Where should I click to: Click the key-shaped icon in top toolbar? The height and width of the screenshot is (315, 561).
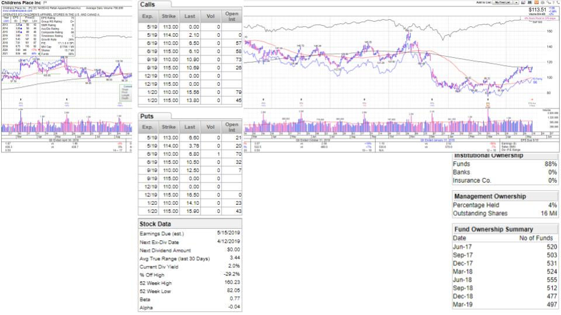click(x=549, y=2)
